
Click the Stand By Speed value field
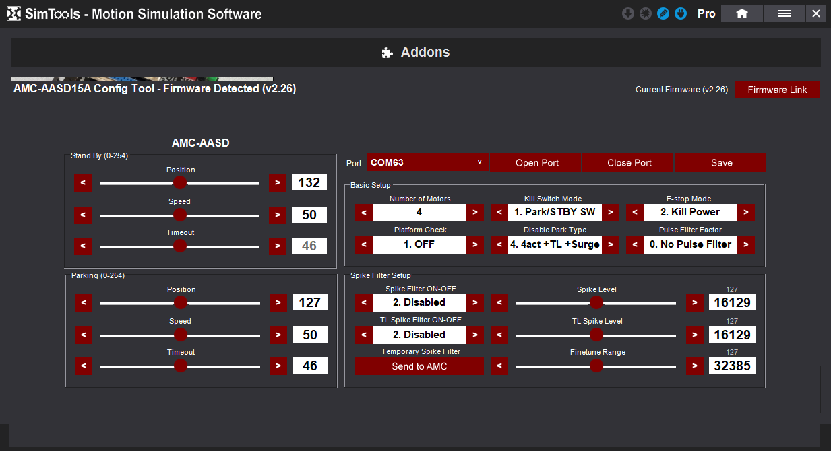coord(309,215)
